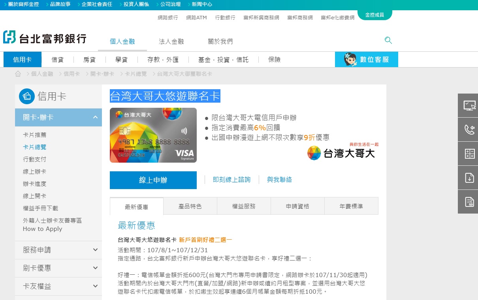Open the 保險 menu item
This screenshot has width=478, height=300.
(x=275, y=60)
